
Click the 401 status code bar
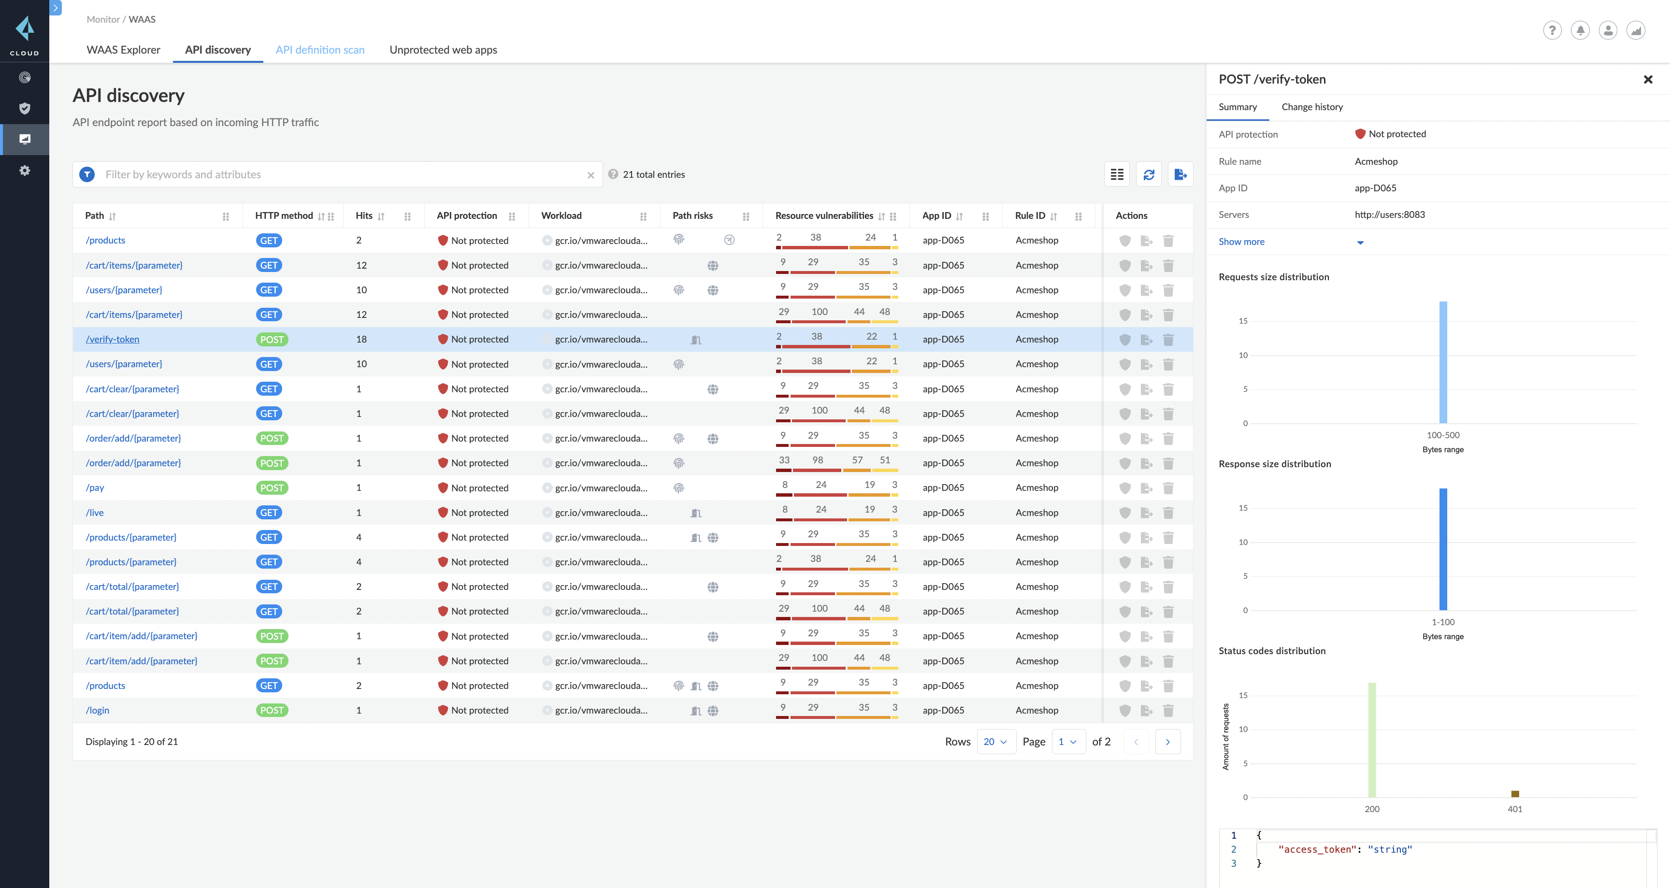click(1514, 794)
